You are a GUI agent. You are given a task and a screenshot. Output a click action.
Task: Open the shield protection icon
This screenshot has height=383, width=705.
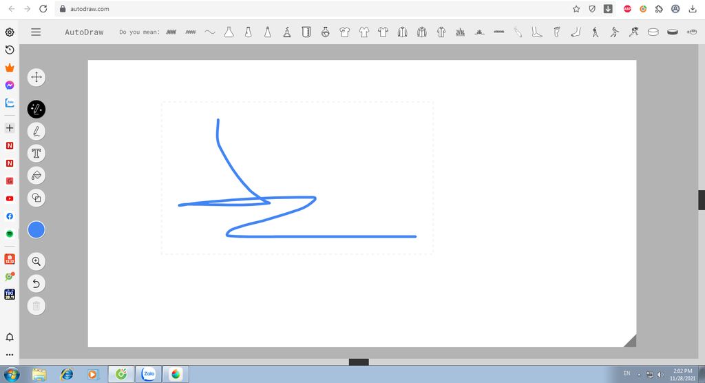tap(592, 8)
